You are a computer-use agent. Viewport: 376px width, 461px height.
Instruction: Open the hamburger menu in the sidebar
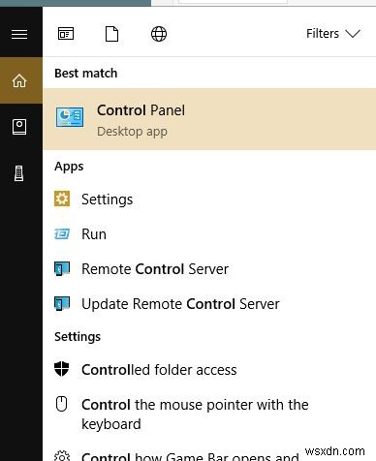19,34
